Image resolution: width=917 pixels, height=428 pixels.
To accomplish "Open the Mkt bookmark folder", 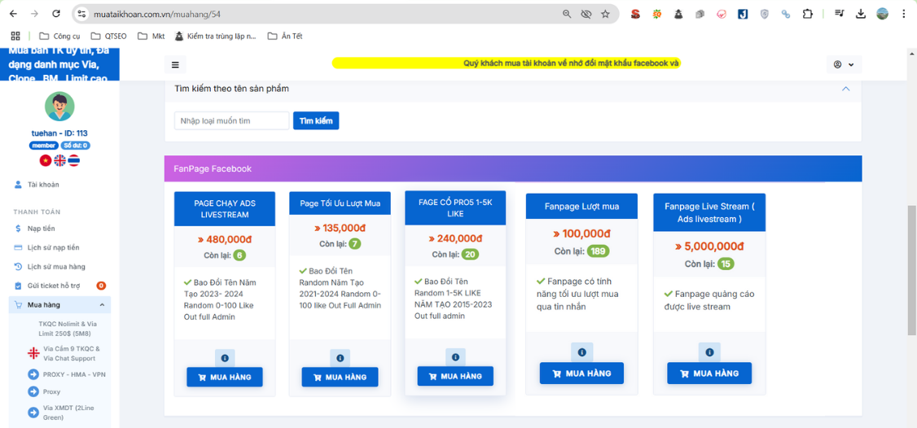I will (151, 36).
